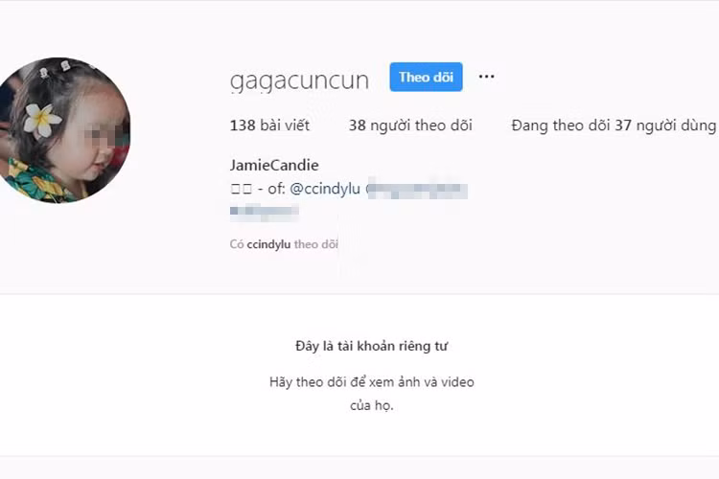View the 38 người theo dõi followers list

(410, 125)
